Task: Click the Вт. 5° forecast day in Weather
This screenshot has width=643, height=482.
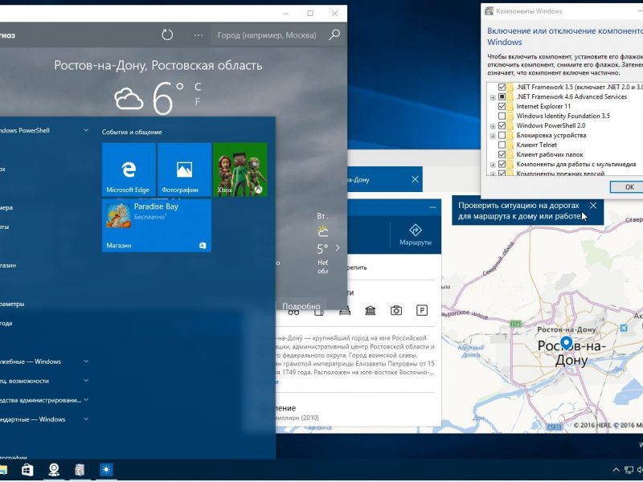Action: click(x=323, y=243)
